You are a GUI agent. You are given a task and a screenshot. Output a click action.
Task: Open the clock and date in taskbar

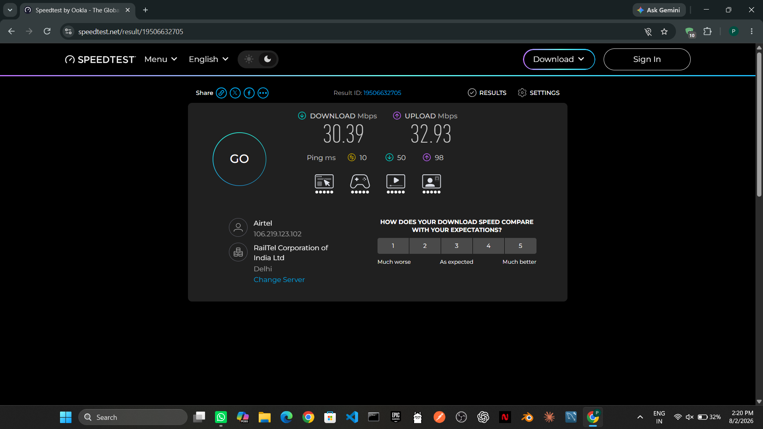click(x=742, y=417)
